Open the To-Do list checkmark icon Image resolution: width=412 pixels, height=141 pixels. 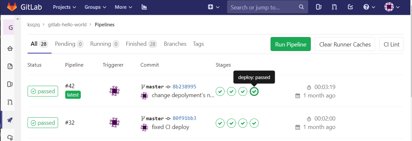tap(350, 7)
